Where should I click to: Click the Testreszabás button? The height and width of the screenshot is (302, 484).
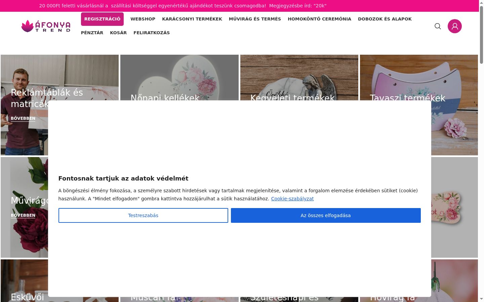pos(143,215)
